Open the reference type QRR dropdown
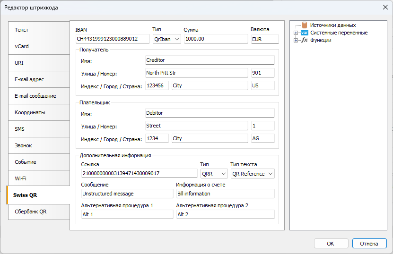Screen dimensions: 393x254 [214, 174]
